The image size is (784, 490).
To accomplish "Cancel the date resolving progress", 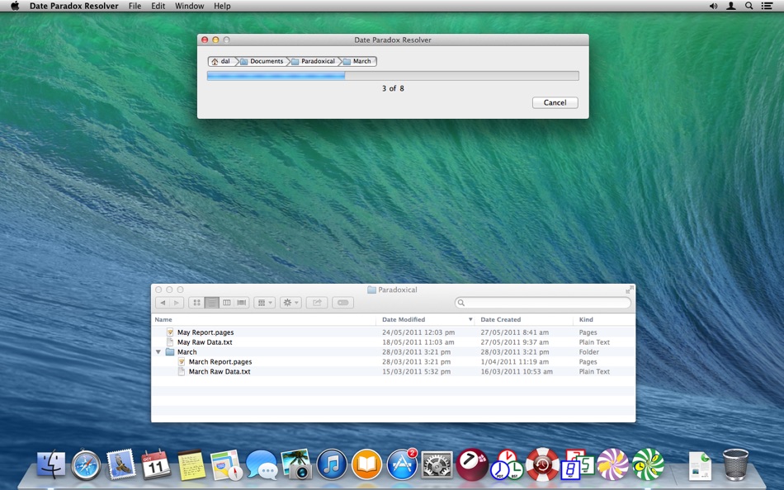I will click(x=555, y=102).
